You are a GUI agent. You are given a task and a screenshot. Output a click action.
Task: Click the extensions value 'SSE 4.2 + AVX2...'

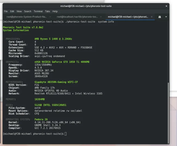coord(63,48)
